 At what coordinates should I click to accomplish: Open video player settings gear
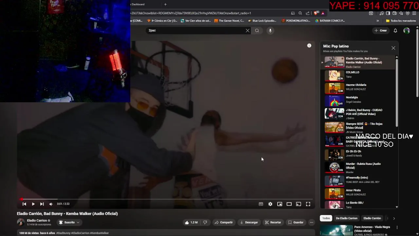point(270,204)
